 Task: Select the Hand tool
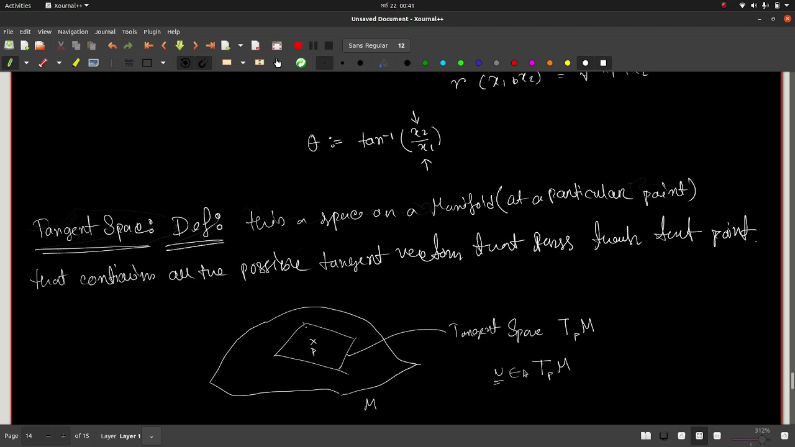tap(278, 63)
